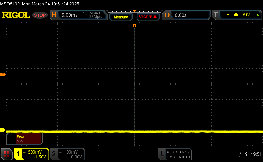Image resolution: width=263 pixels, height=162 pixels.
Task: Select the 1.81V trigger level value
Action: [245, 15]
